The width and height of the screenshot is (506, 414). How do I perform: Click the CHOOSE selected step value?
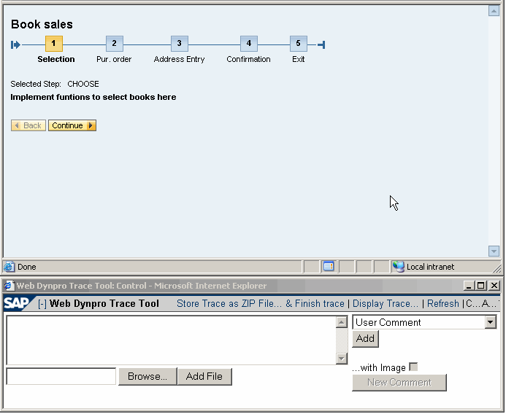coord(83,84)
